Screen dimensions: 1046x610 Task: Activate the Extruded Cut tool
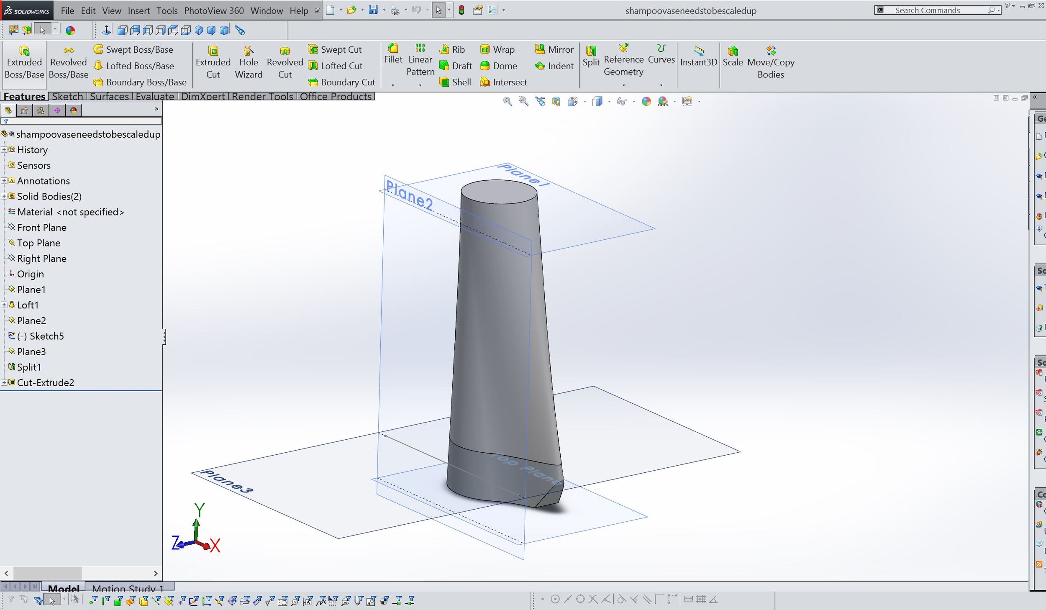[x=213, y=63]
